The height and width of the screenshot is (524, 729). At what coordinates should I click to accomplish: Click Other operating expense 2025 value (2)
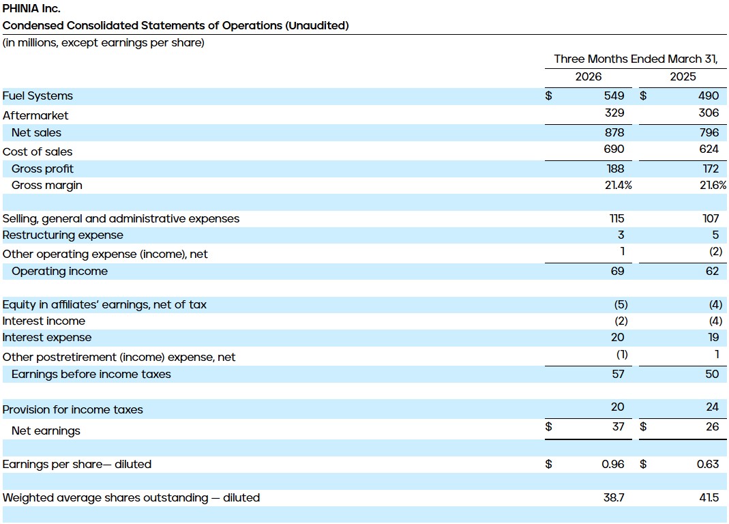pos(715,252)
